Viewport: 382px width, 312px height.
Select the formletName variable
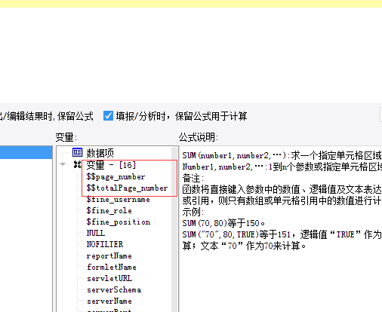112,267
